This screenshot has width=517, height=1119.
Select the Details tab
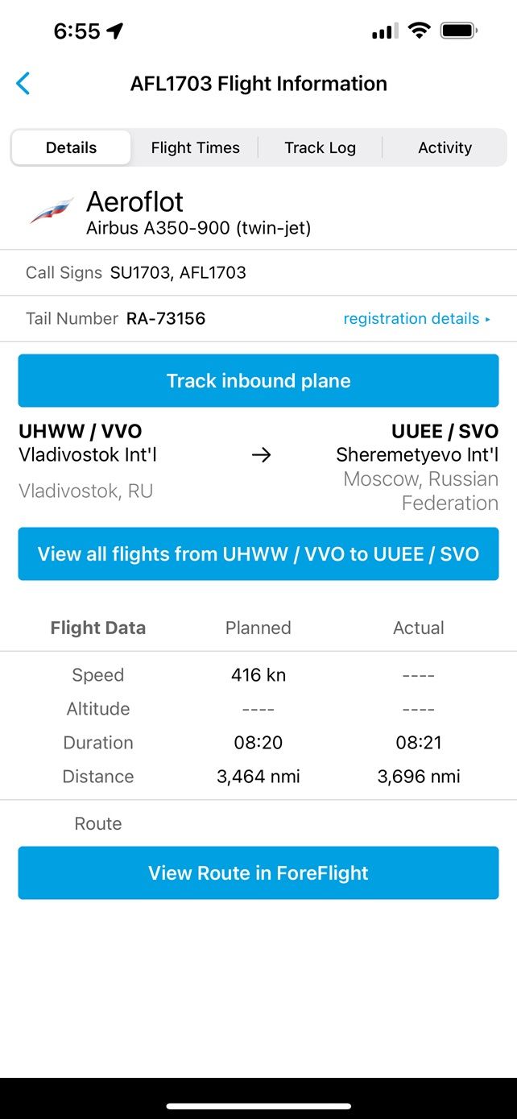pyautogui.click(x=71, y=147)
